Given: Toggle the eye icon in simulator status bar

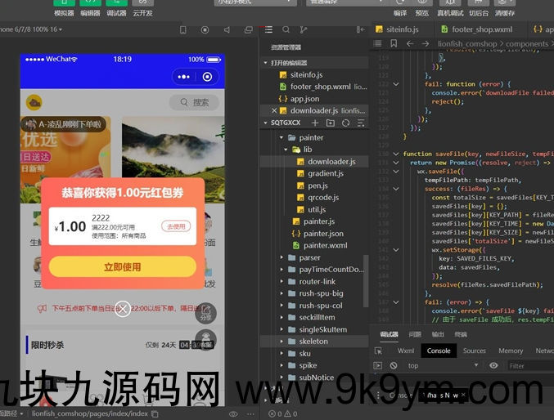Looking at the screenshot, I should point(233,414).
